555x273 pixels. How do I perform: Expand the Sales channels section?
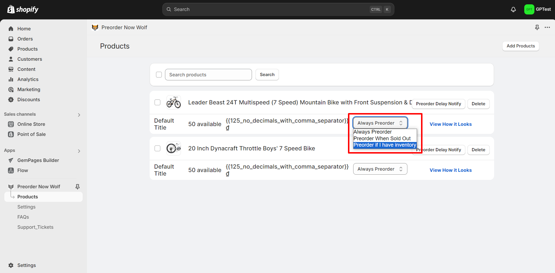(x=79, y=115)
